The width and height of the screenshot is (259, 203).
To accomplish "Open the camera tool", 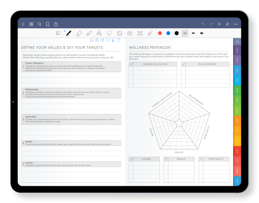I will click(x=129, y=33).
